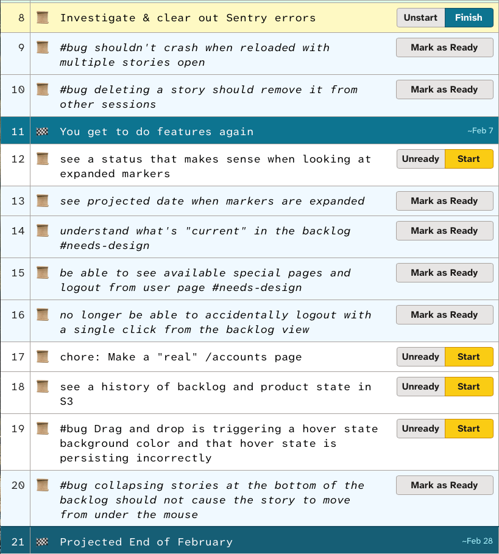499x554 pixels.
Task: Expand story "no longer be able to accidentally logout"
Action: point(215,322)
